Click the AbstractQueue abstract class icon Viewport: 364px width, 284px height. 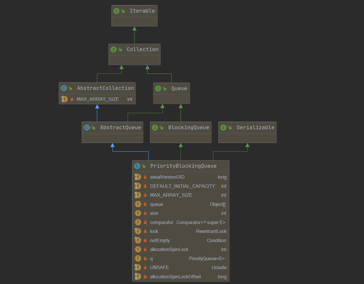(87, 127)
